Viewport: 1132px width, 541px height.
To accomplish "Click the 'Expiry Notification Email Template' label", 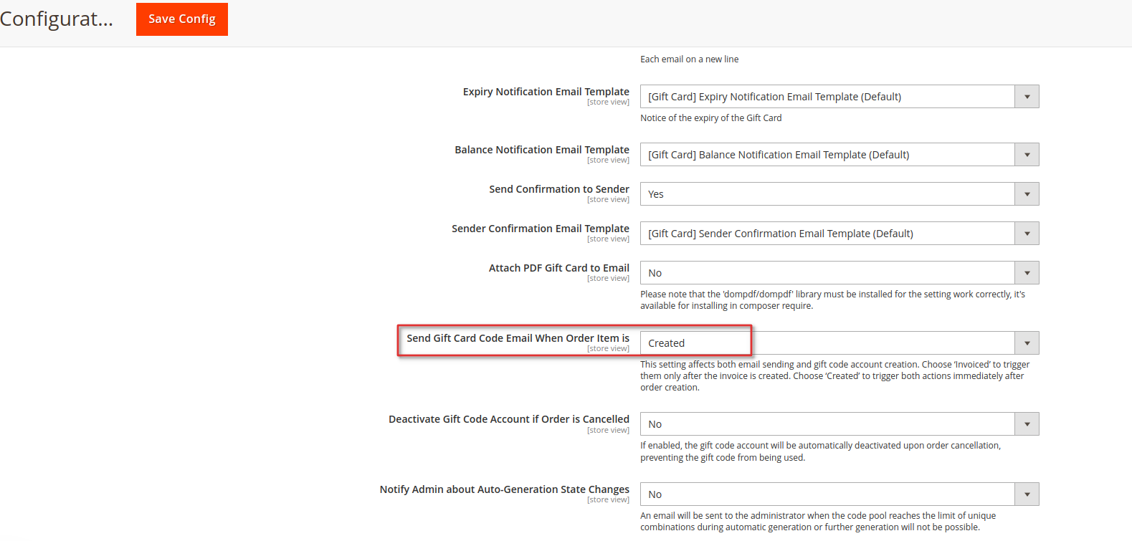I will click(546, 92).
